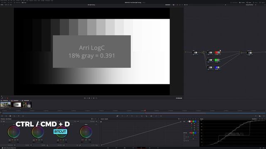
Task: Open the Power Window palette
Action: (132, 116)
